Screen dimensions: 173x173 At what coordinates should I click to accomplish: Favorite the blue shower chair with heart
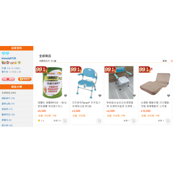click(100, 96)
